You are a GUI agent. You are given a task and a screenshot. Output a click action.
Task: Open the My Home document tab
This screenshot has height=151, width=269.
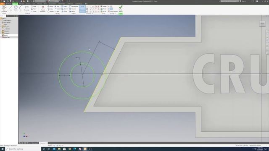35,143
